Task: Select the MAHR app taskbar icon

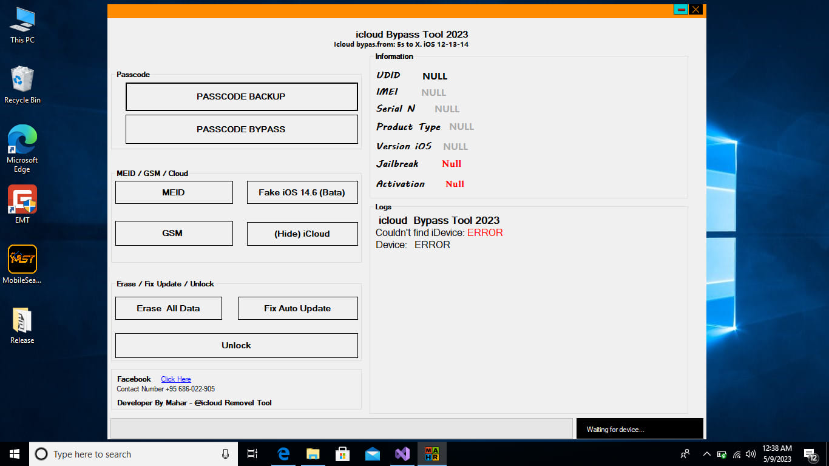Action: 432,454
